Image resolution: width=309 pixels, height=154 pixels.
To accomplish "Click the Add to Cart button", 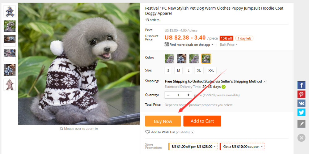I will point(202,121).
